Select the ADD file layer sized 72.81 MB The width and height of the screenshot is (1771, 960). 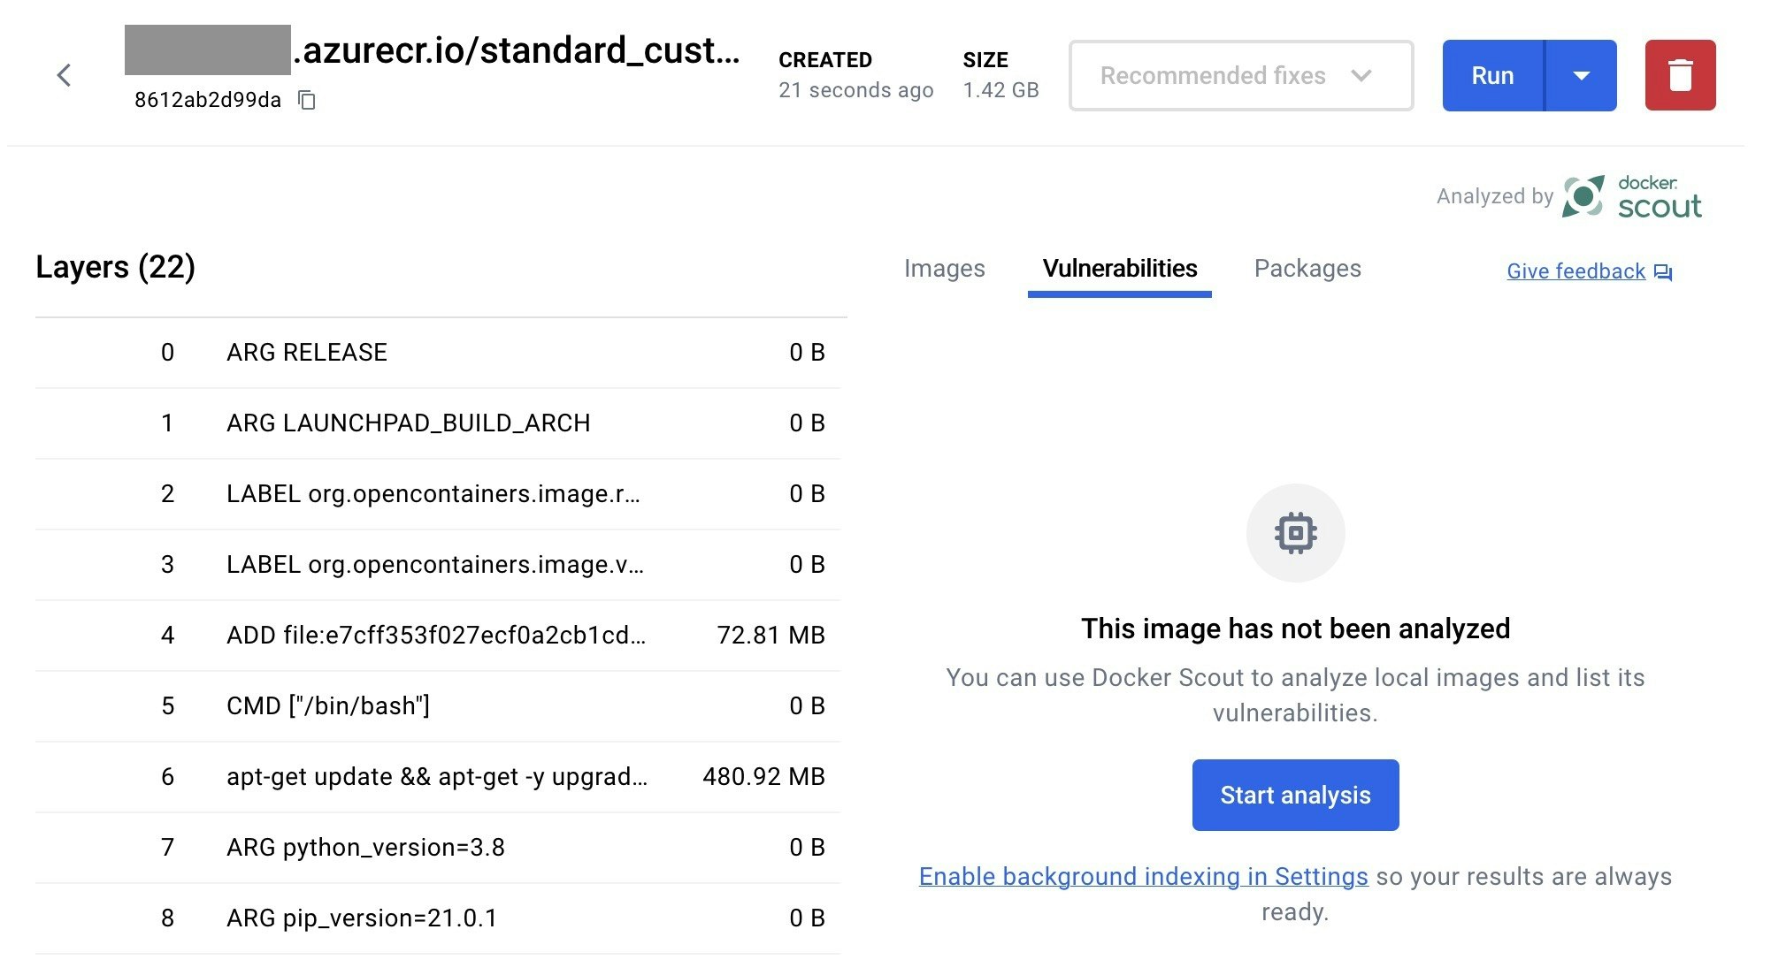pos(438,635)
